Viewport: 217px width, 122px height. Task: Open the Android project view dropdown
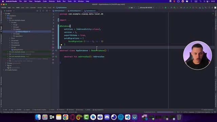(x=9, y=11)
